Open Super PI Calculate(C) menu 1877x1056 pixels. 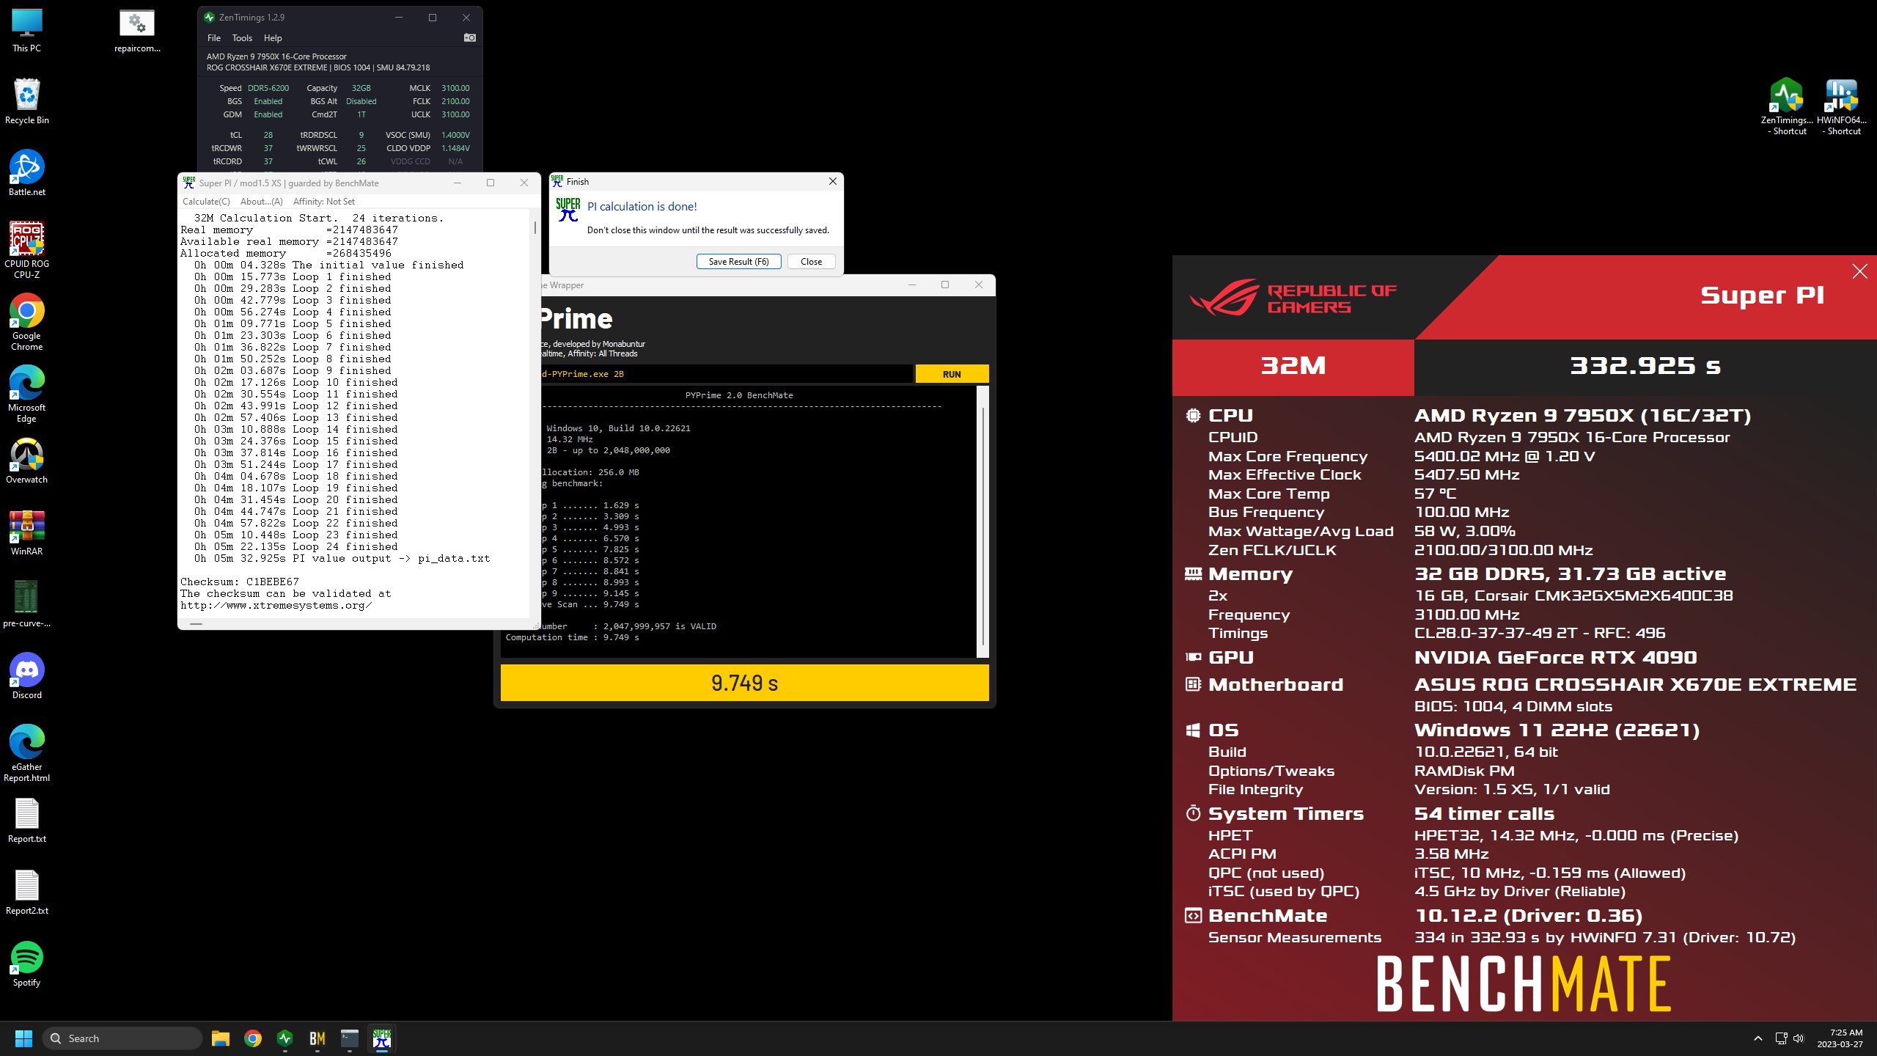[206, 202]
